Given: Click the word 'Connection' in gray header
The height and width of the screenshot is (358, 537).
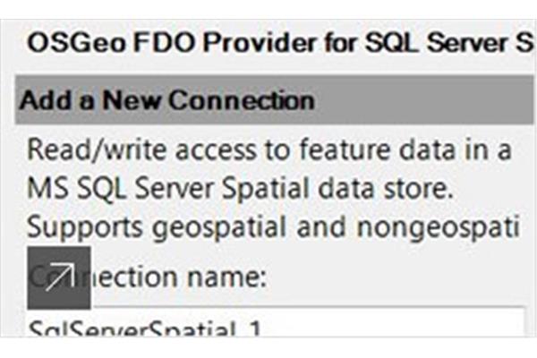Looking at the screenshot, I should point(242,100).
